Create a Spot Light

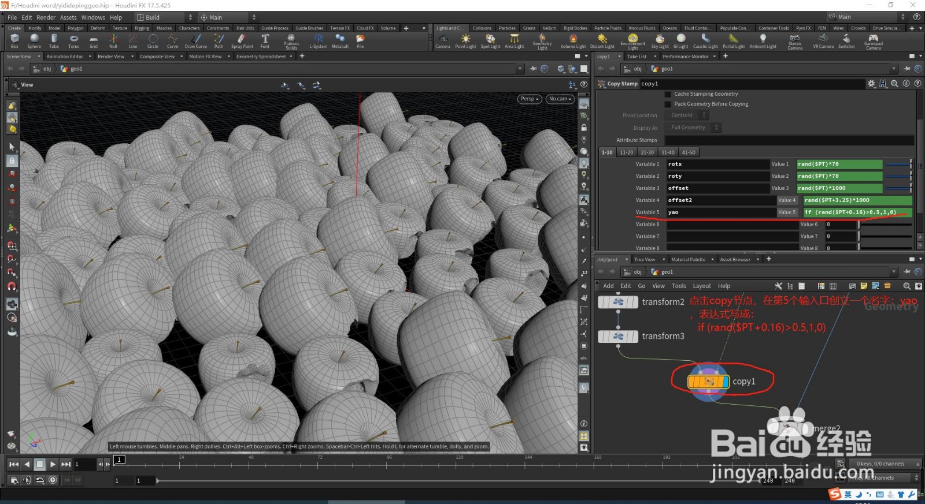490,41
